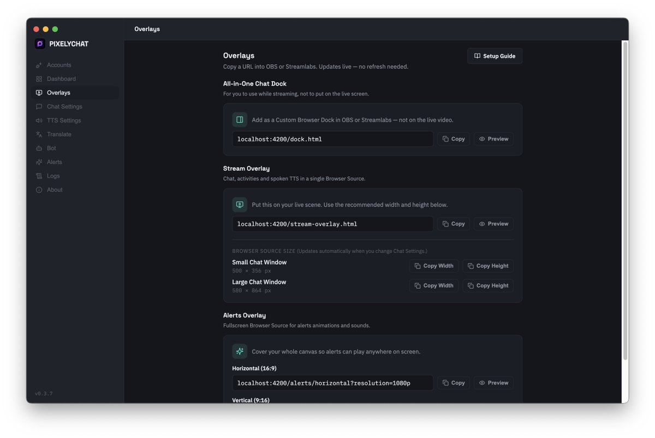This screenshot has height=438, width=655.
Task: Click the v0.3.7 version label
Action: point(44,394)
